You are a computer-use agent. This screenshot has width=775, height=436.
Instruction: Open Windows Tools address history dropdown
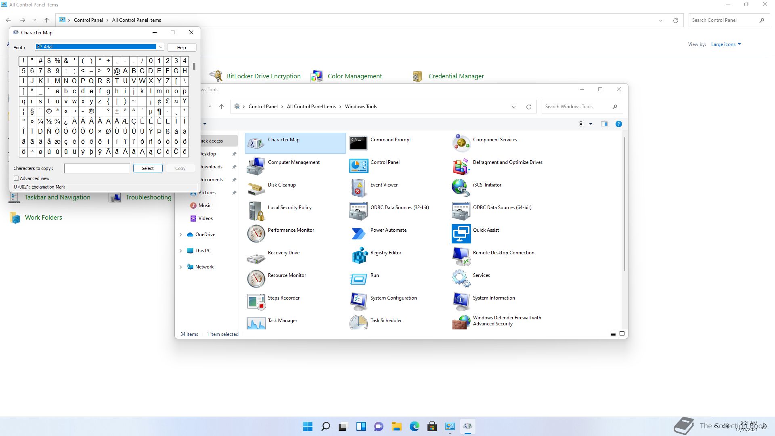pyautogui.click(x=514, y=107)
